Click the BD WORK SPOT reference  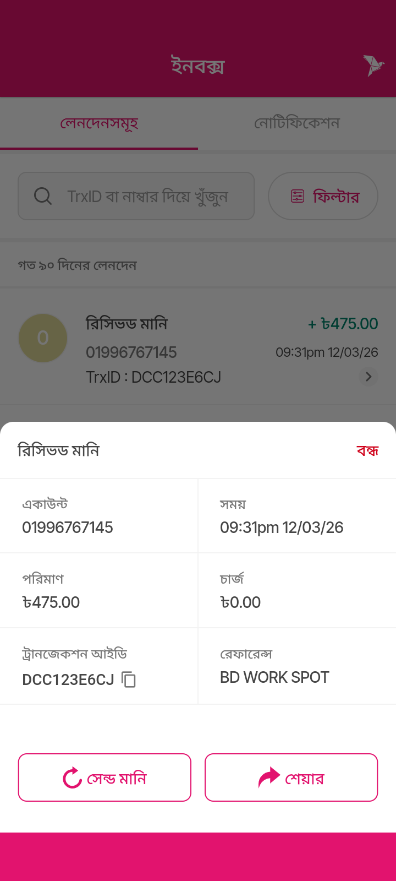274,677
